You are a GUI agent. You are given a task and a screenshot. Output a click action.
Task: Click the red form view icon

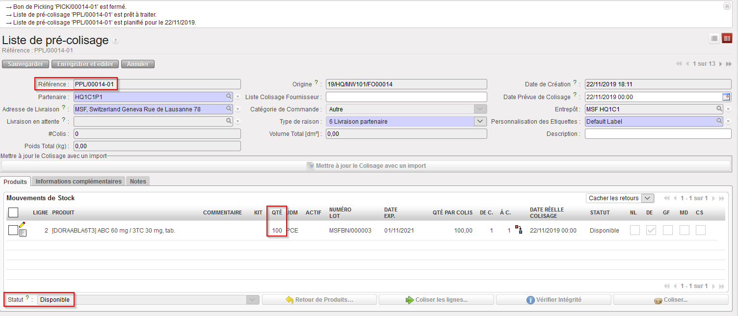(x=727, y=38)
